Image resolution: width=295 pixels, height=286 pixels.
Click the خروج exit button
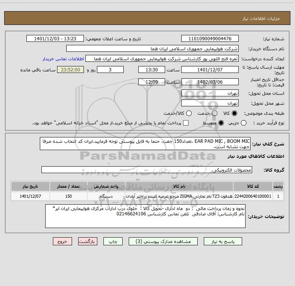(62, 241)
